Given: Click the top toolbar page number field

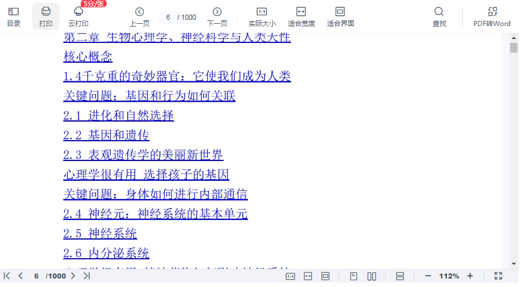Looking at the screenshot, I should point(168,17).
